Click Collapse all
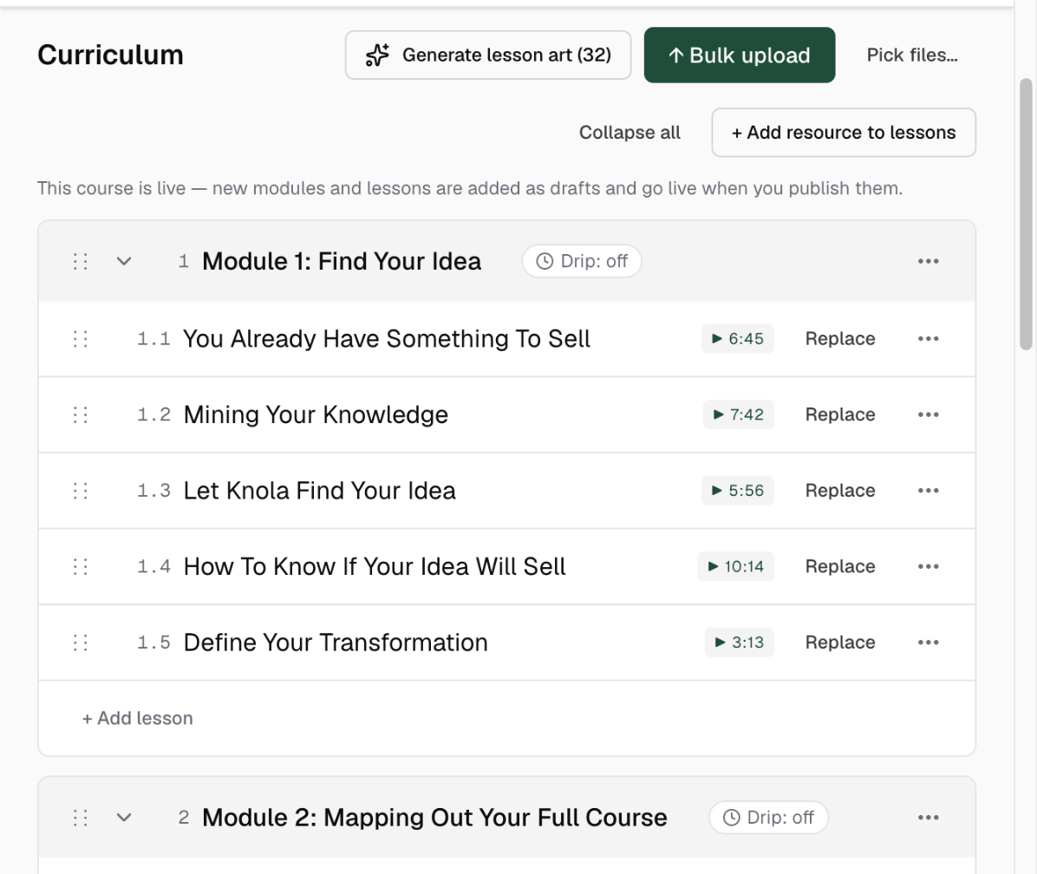The height and width of the screenshot is (874, 1037). (x=629, y=132)
